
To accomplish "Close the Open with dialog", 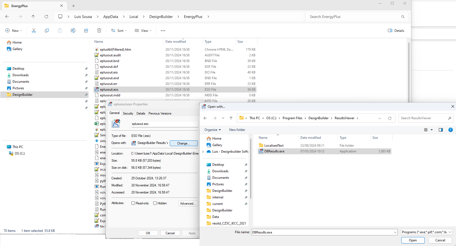I will (453, 106).
